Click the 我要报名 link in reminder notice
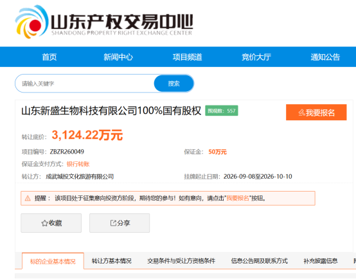 coord(238,199)
